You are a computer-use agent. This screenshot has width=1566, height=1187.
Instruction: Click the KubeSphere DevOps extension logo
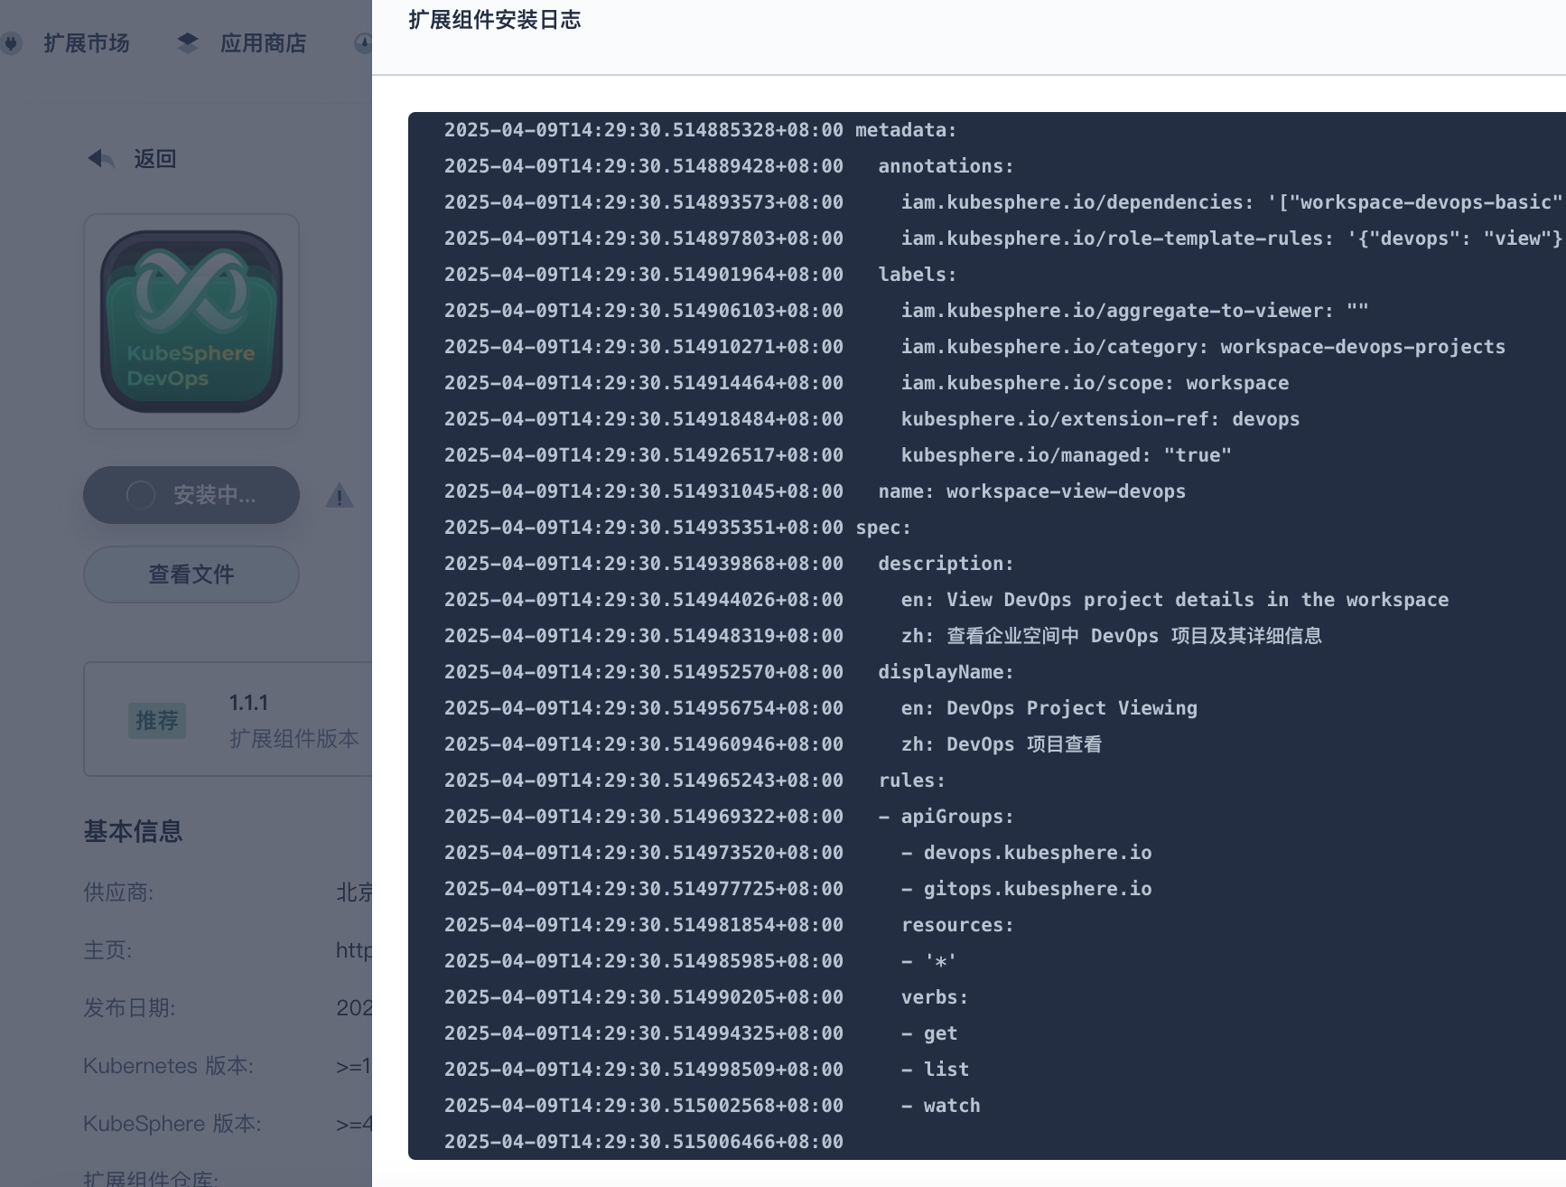pos(191,322)
